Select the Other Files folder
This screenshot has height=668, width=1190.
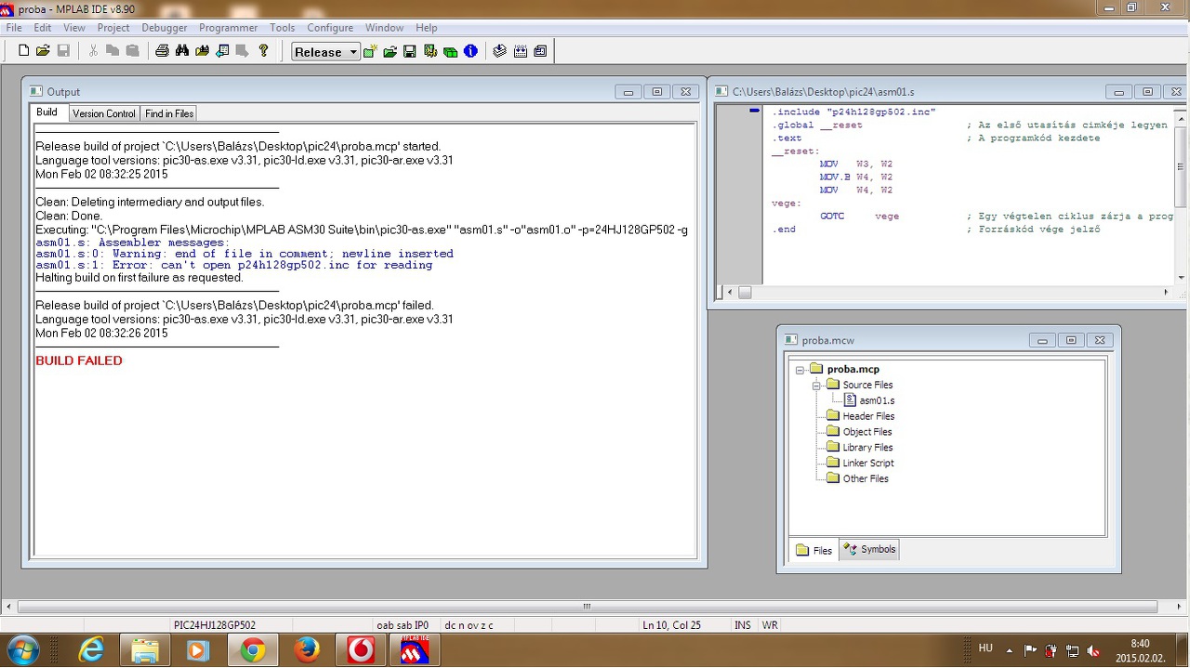866,478
